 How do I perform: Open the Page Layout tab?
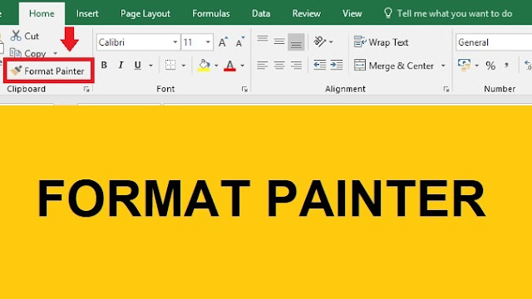tap(145, 13)
